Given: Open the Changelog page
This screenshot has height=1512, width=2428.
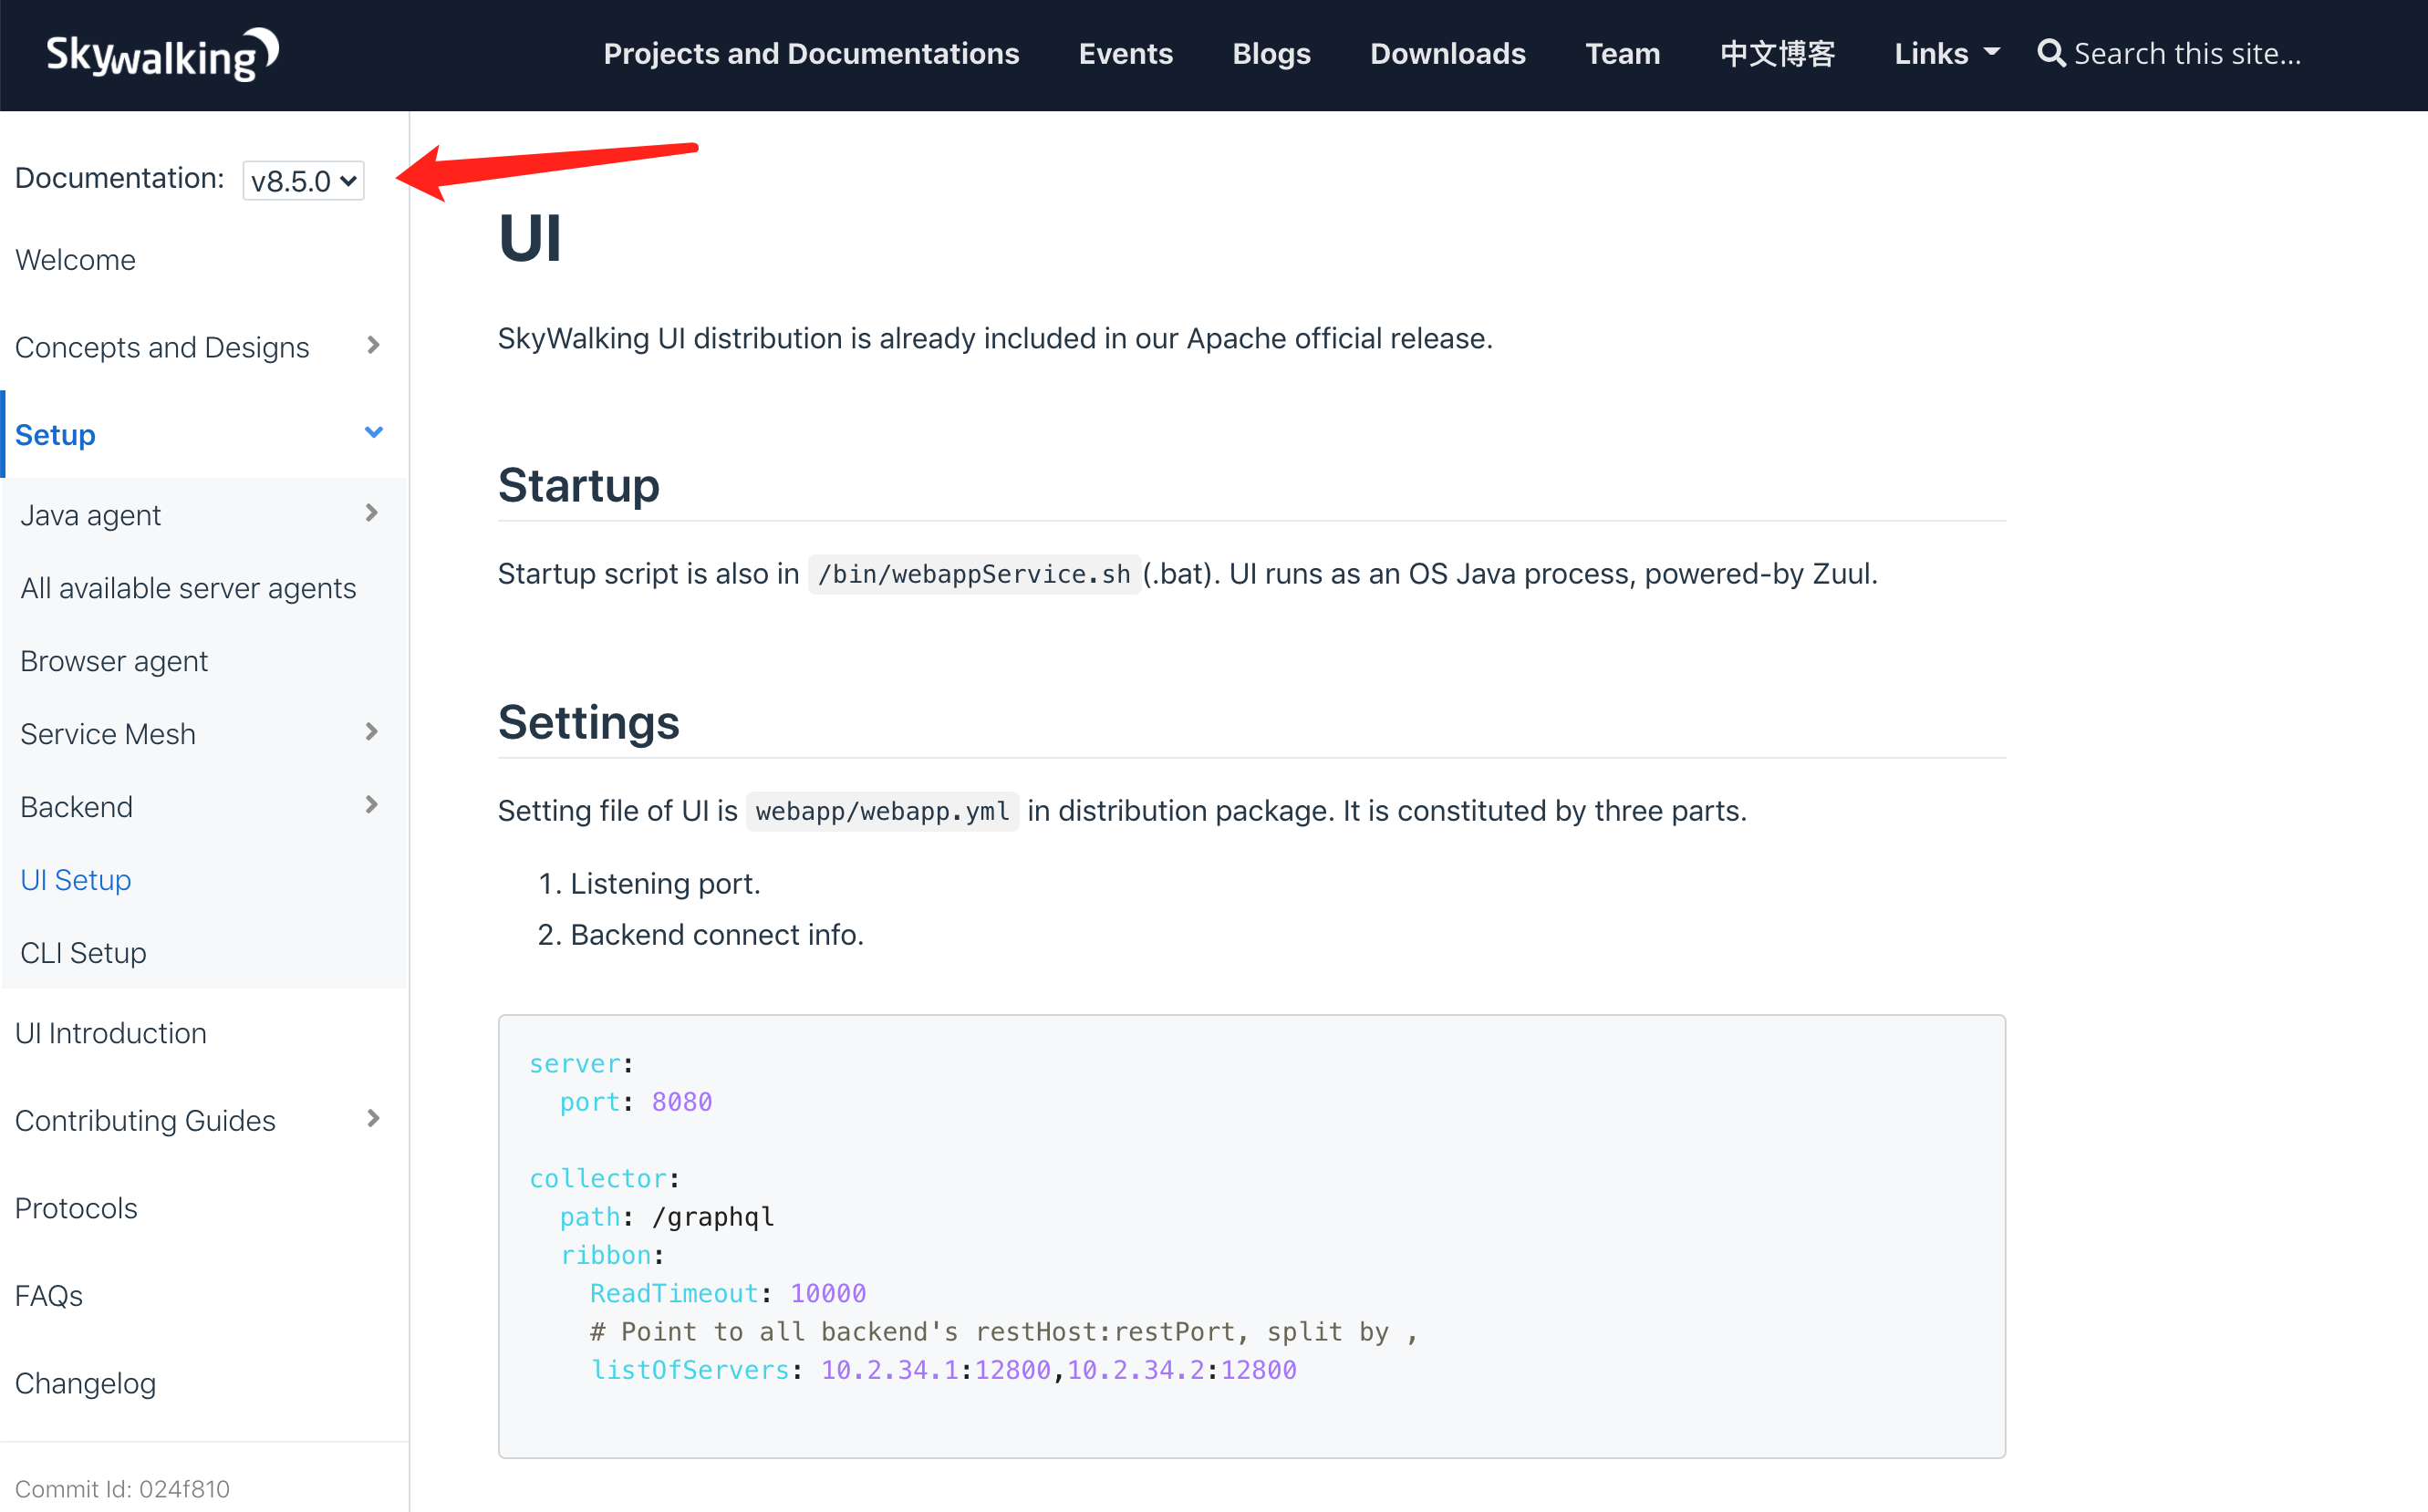Looking at the screenshot, I should pyautogui.click(x=85, y=1383).
